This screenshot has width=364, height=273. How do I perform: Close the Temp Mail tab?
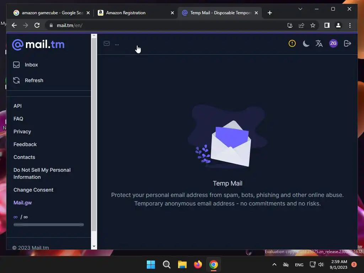pos(256,13)
